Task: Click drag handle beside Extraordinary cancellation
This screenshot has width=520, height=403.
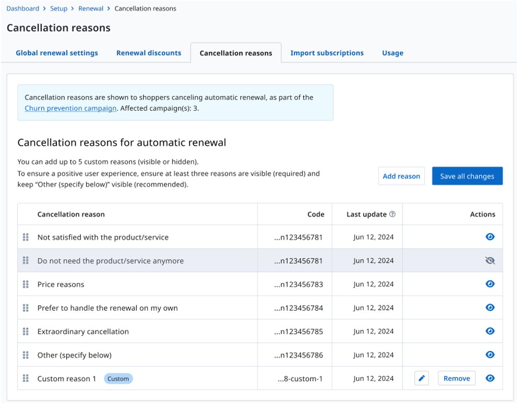Action: (25, 332)
